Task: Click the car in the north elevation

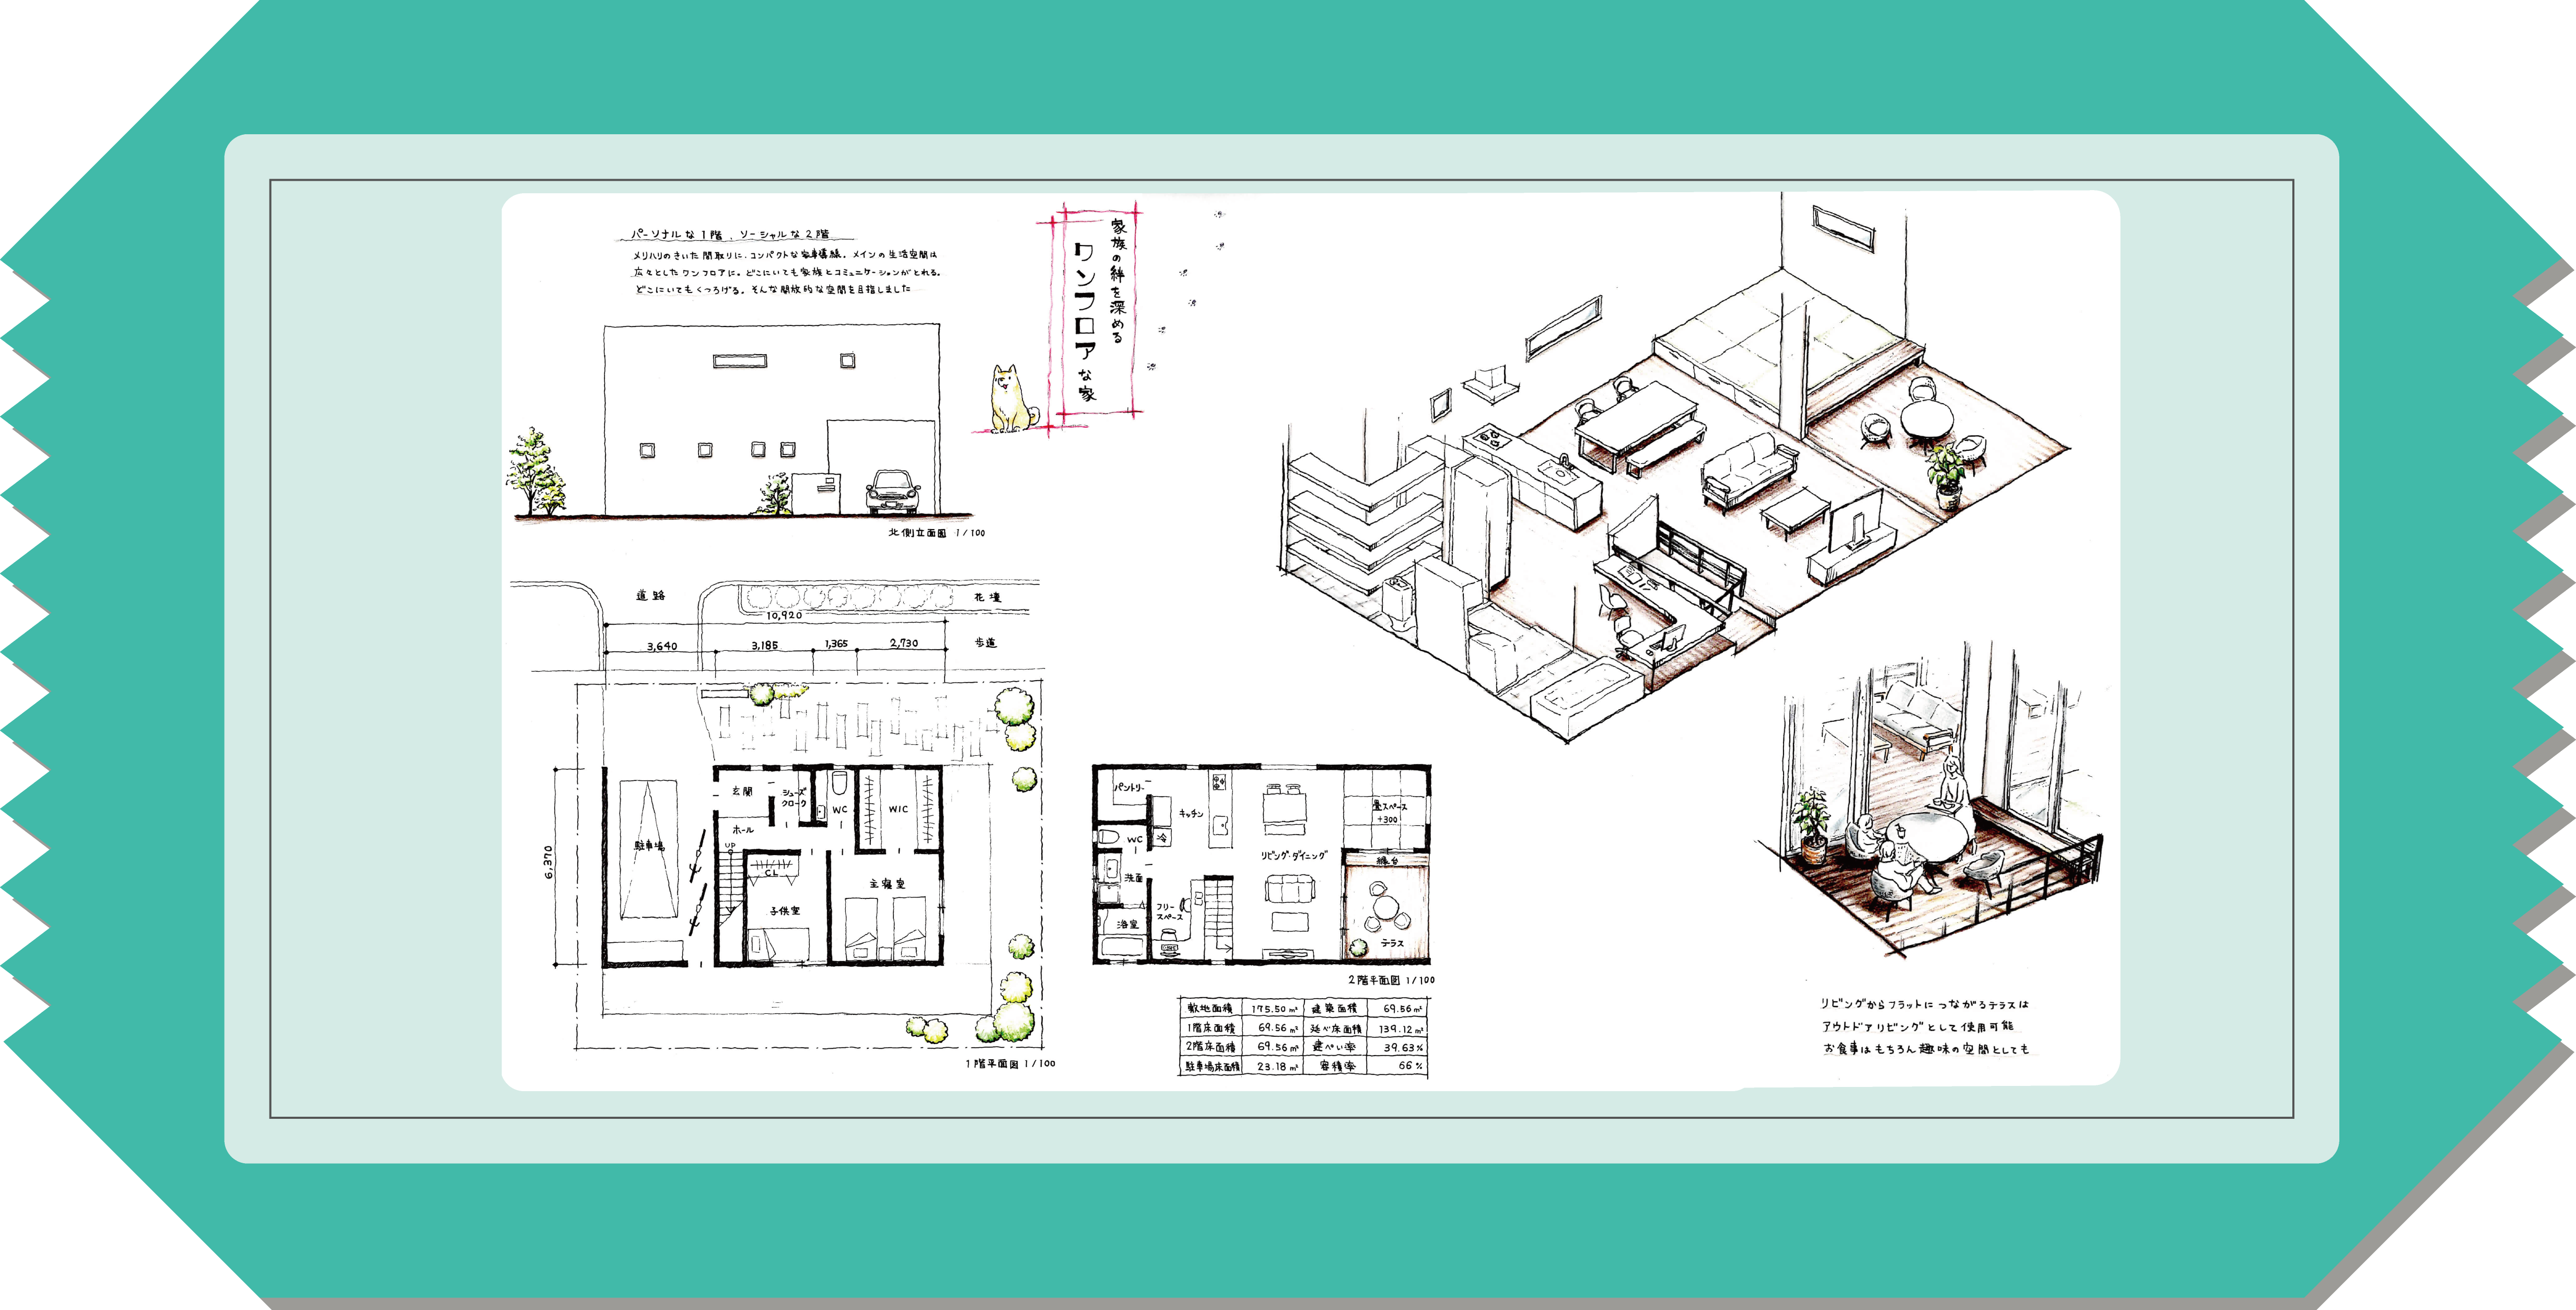Action: tap(893, 491)
